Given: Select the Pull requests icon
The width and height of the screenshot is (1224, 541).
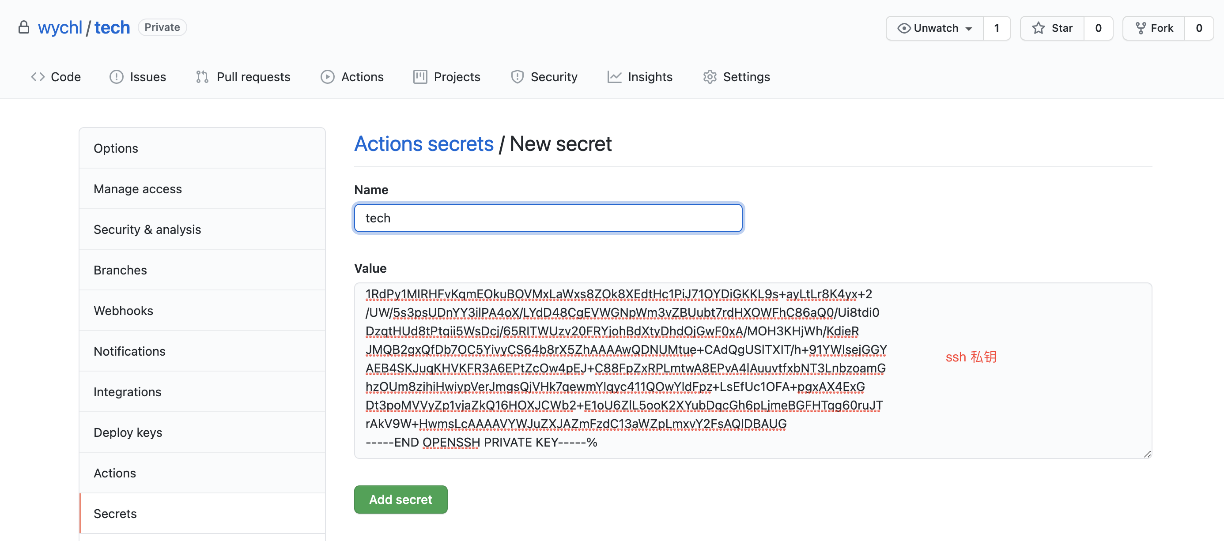Looking at the screenshot, I should (201, 76).
